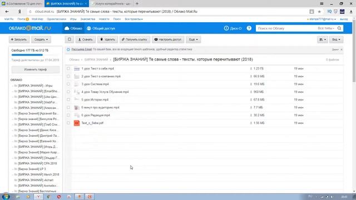Open file 4 урок Товар Услуга Обучение.mp4
Viewport: 356px width, 200px height.
click(105, 92)
